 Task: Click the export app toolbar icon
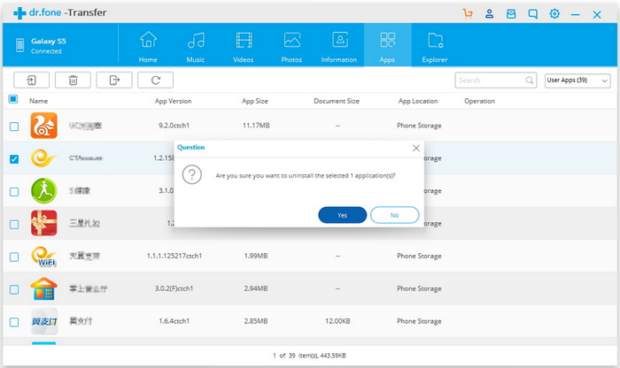(114, 80)
